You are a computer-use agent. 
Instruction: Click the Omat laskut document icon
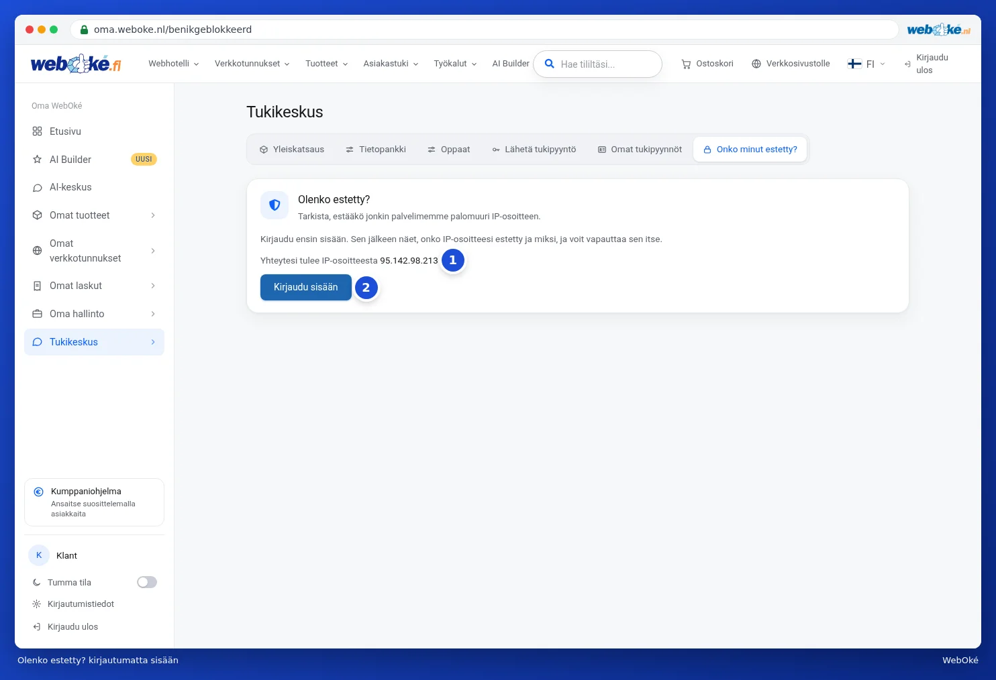coord(38,286)
